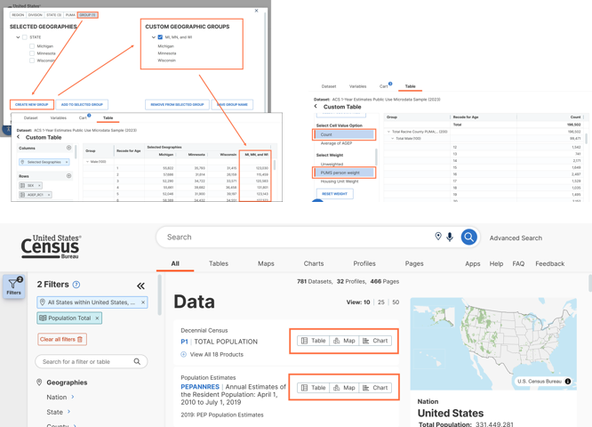This screenshot has height=427, width=592.
Task: Switch to the Maps tab
Action: (x=266, y=263)
